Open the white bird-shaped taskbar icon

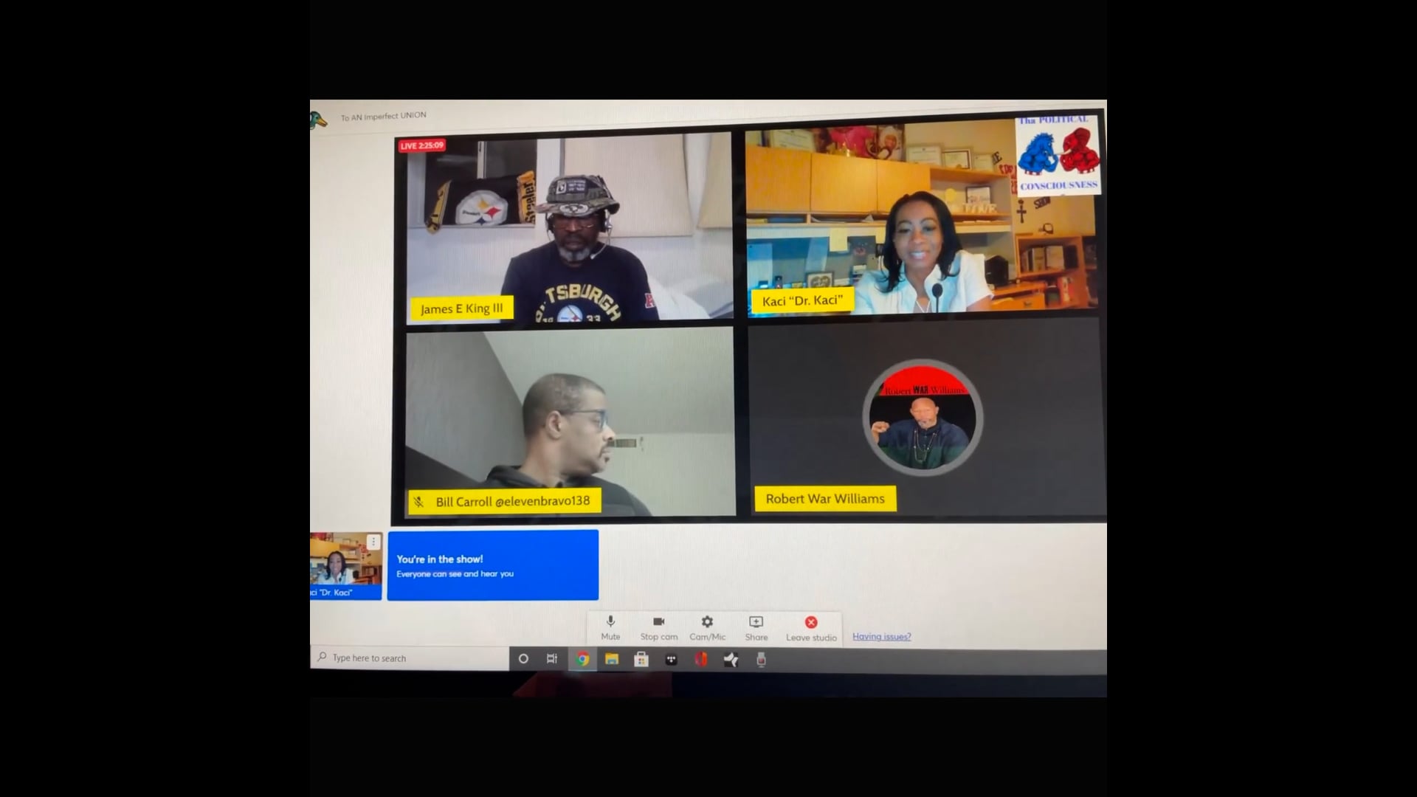tap(731, 660)
